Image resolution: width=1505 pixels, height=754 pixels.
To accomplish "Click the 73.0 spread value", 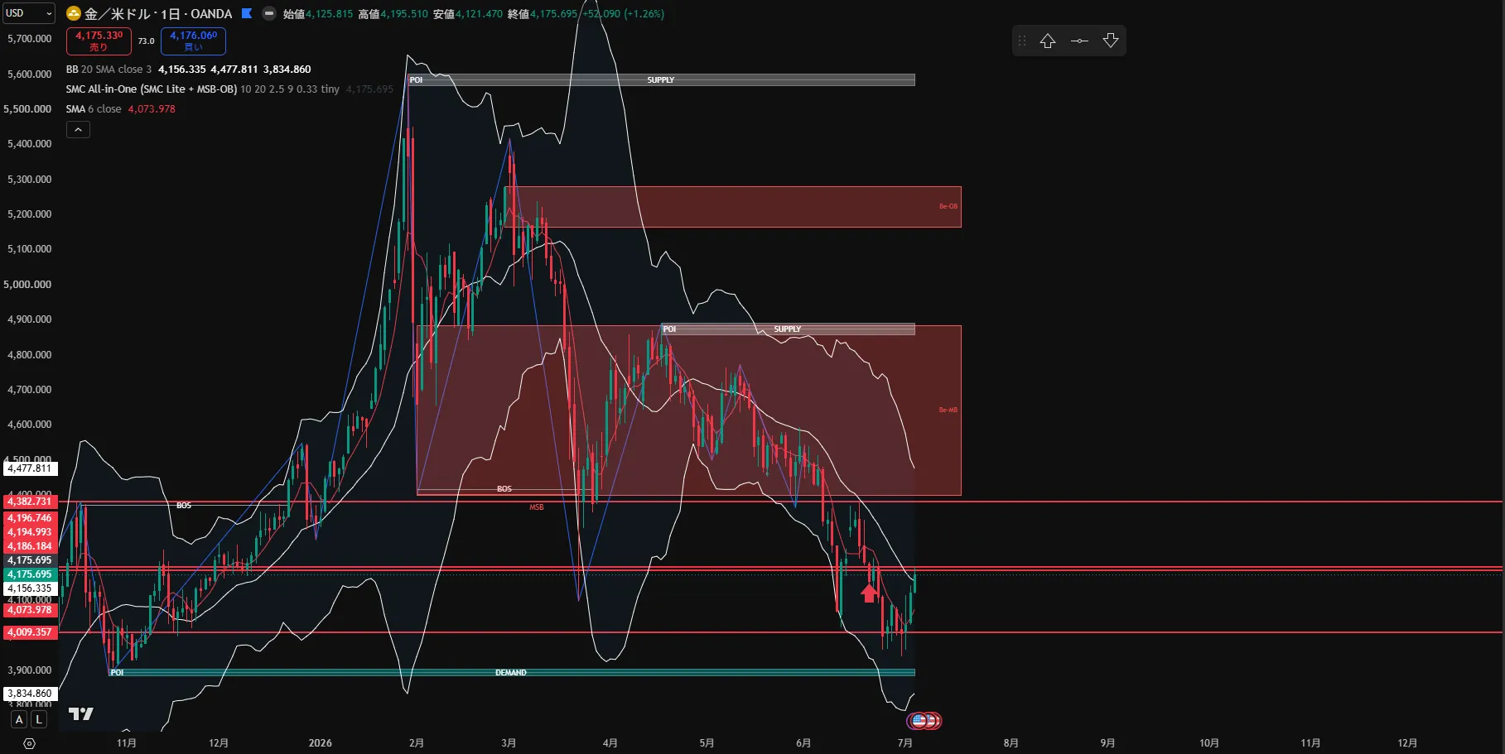I will click(147, 41).
